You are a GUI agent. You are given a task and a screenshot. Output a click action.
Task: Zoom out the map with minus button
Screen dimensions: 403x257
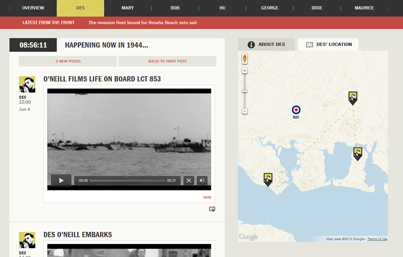pos(245,111)
